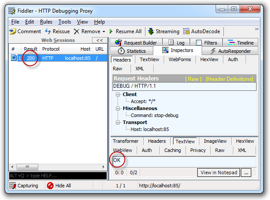Open the File menu
270x200 pixels.
(x=15, y=22)
